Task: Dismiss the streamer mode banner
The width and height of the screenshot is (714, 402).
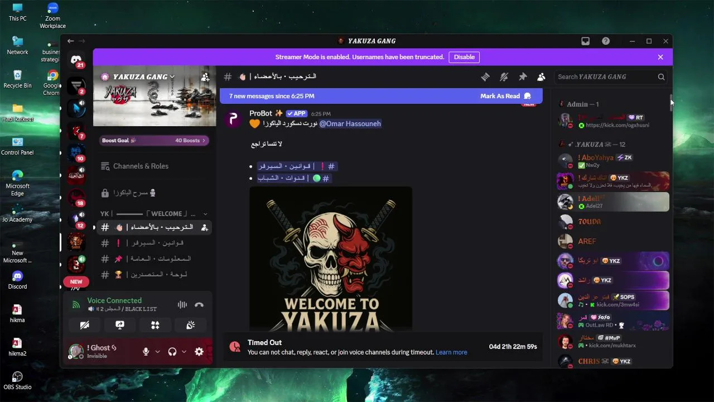Action: point(660,57)
